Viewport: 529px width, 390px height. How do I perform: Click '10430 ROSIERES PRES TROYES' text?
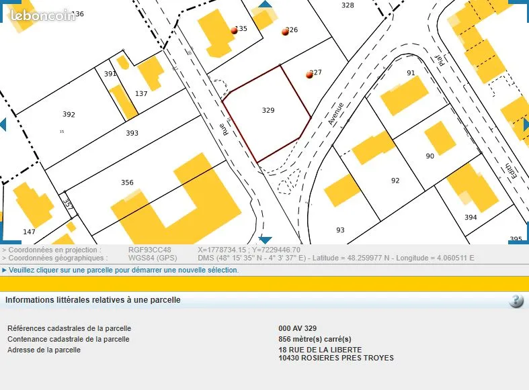[336, 358]
